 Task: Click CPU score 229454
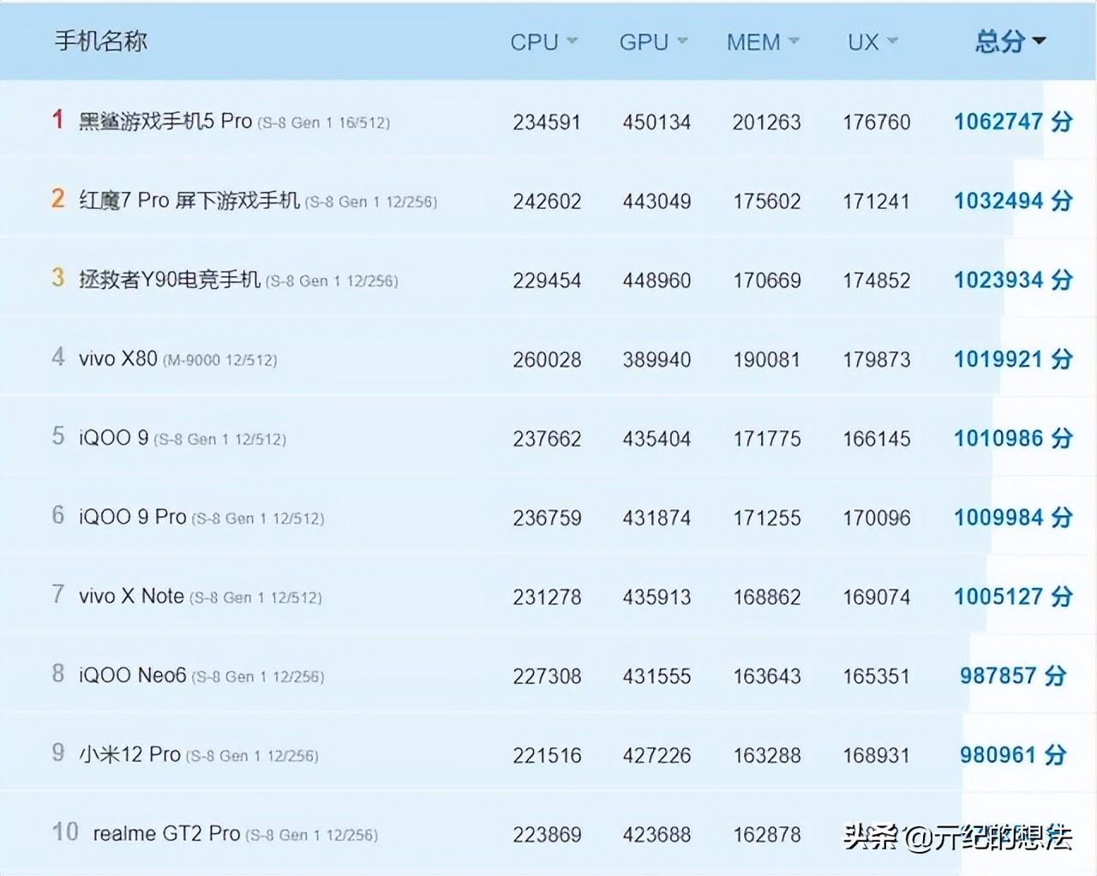point(547,280)
